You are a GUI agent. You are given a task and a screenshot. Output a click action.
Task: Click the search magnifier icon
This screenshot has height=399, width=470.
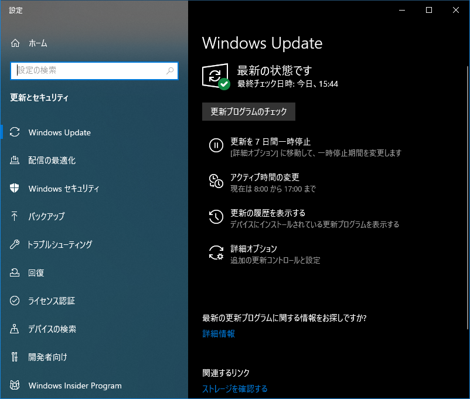tap(170, 71)
